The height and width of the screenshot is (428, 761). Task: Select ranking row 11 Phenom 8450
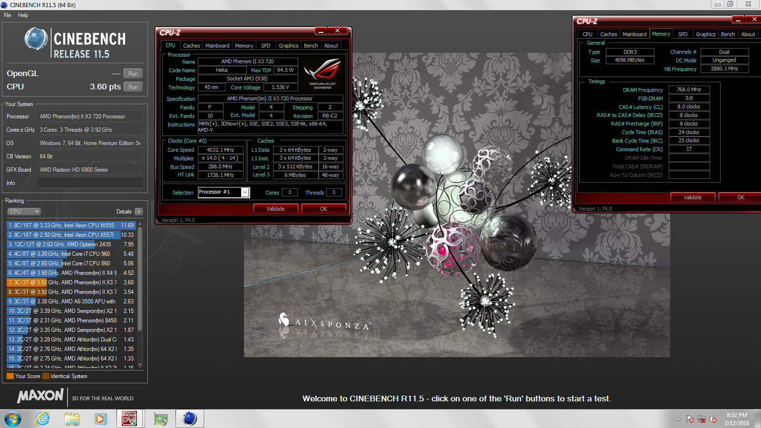click(x=71, y=321)
